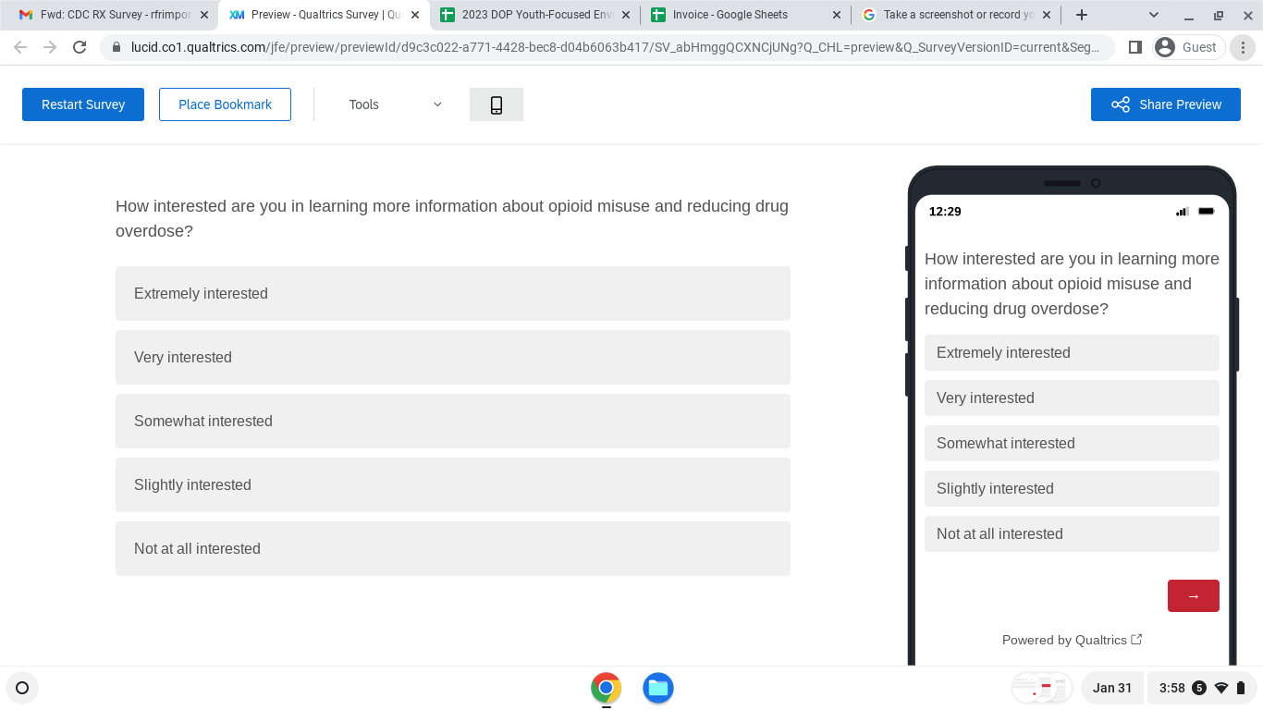Select the 'Extremely interested' answer option
The height and width of the screenshot is (710, 1263).
pyautogui.click(x=452, y=294)
